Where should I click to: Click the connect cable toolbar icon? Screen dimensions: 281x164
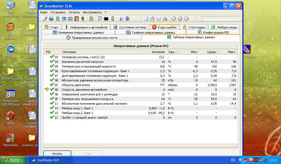coord(45,19)
